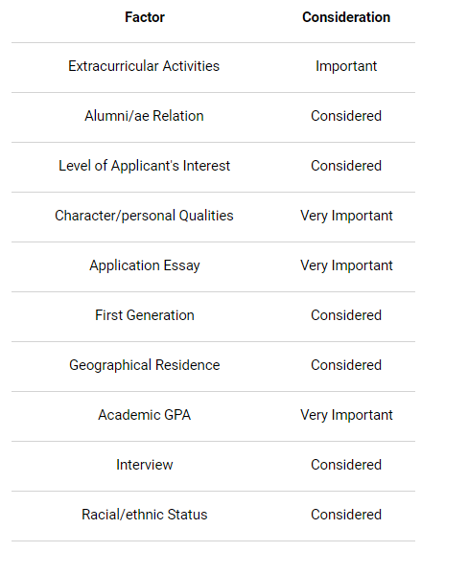Click Considered beside Alumni/ae Relation
The height and width of the screenshot is (575, 468).
pyautogui.click(x=346, y=116)
